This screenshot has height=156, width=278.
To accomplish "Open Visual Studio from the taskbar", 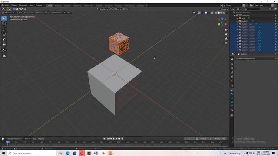I will click(x=96, y=153).
